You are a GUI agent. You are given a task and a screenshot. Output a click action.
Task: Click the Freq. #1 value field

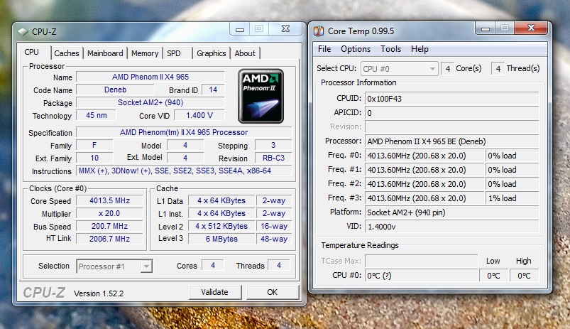pos(424,170)
